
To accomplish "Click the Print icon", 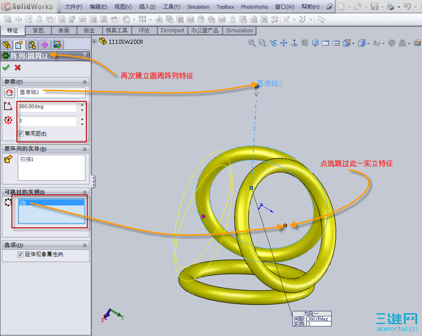I will (x=390, y=6).
